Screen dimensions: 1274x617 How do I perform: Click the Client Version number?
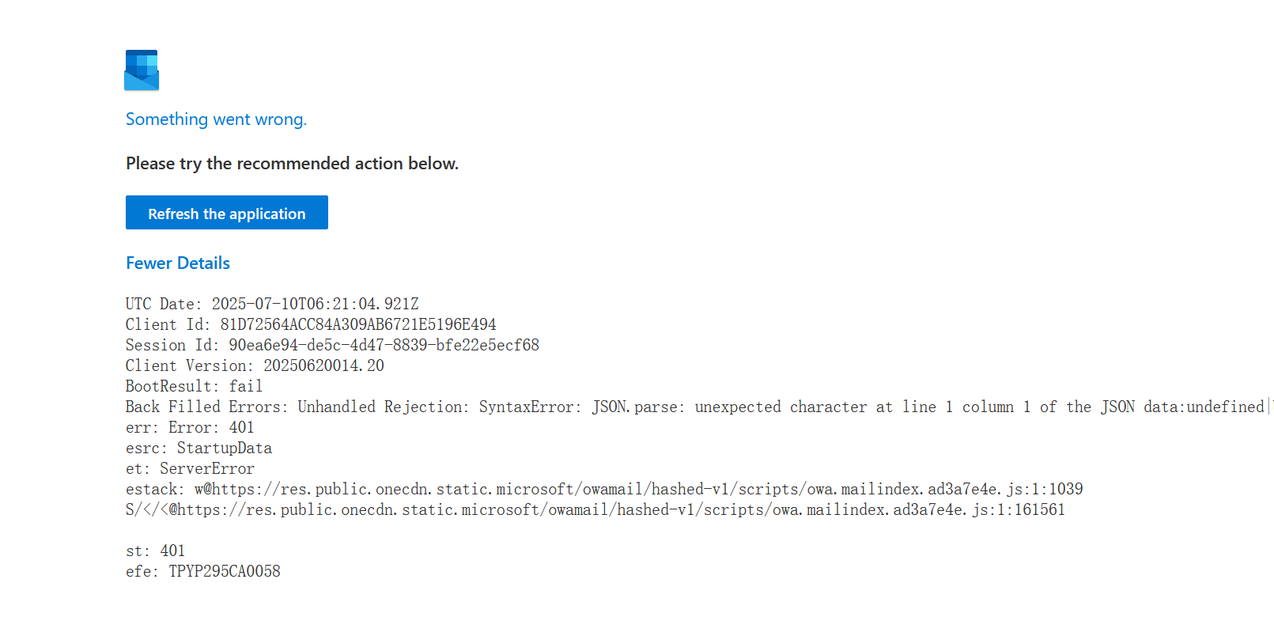point(253,365)
